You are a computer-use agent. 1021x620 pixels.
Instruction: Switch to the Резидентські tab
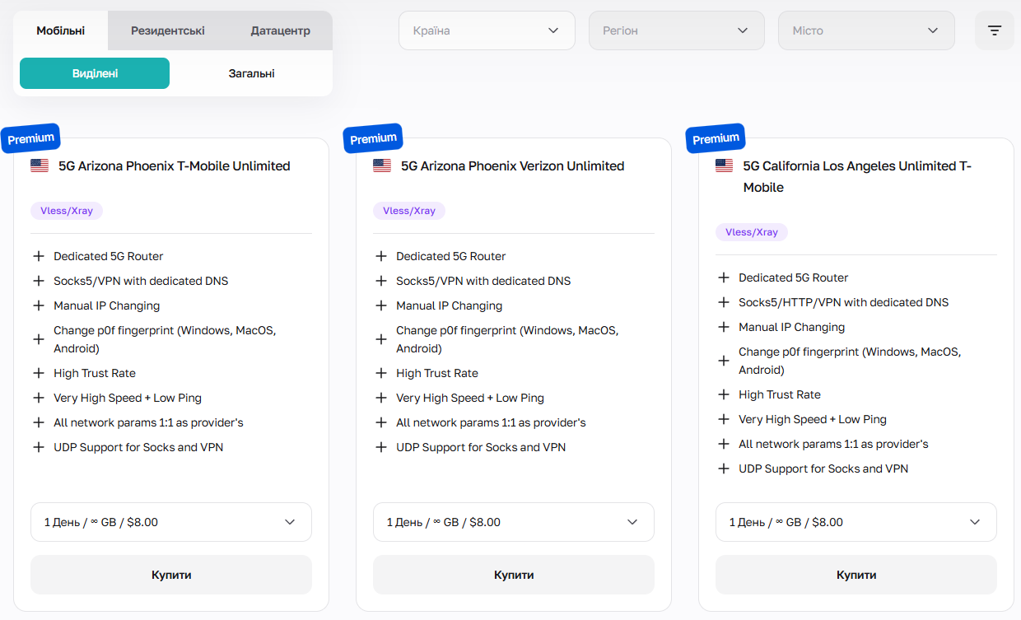tap(168, 30)
